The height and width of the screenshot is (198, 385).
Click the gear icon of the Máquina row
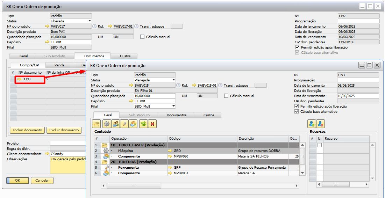click(106, 151)
